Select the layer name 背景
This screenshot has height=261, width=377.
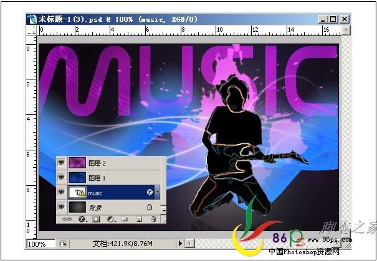pos(95,208)
